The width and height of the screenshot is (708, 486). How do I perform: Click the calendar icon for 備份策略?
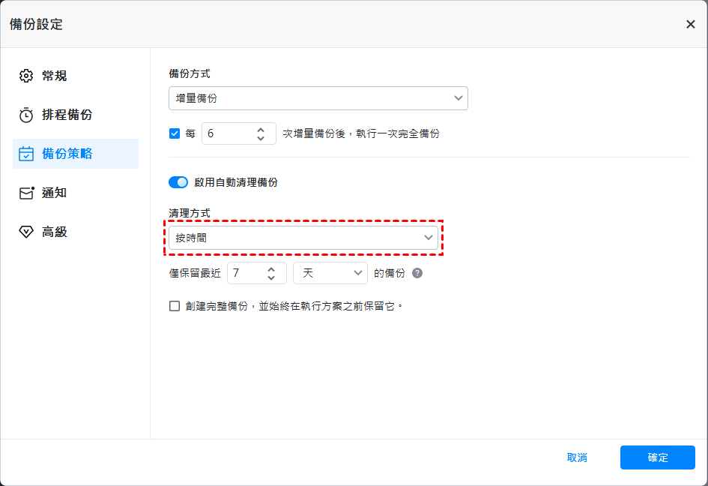pyautogui.click(x=26, y=154)
